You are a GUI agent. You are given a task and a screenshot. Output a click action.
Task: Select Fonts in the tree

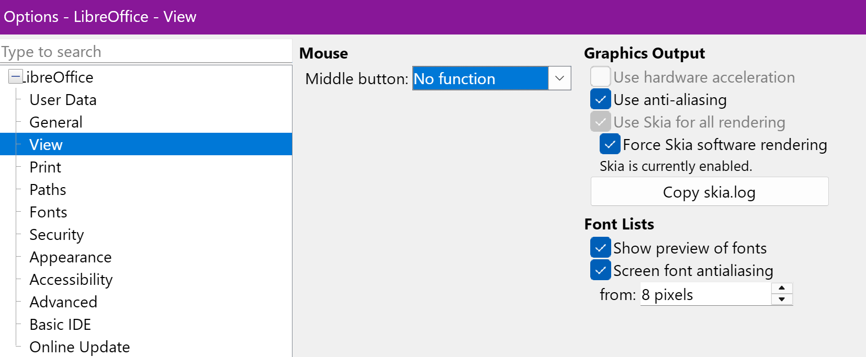click(x=48, y=212)
